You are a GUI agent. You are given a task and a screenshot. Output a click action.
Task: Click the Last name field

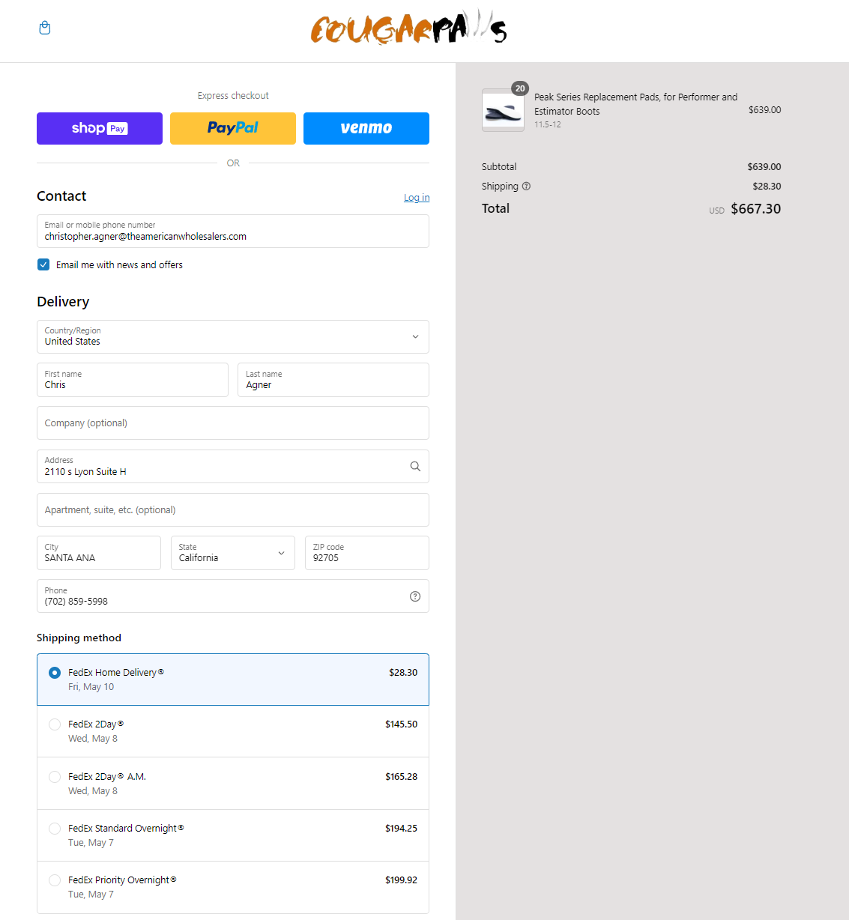(x=333, y=380)
